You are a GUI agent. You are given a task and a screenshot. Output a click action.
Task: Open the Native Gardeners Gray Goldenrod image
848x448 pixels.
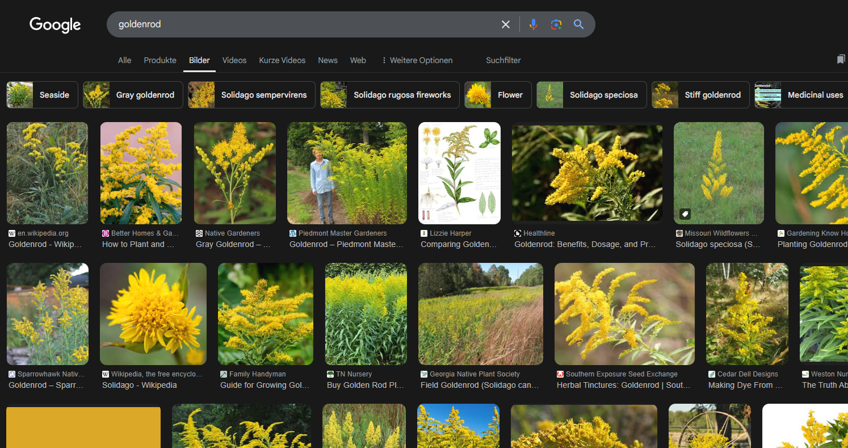pyautogui.click(x=235, y=173)
